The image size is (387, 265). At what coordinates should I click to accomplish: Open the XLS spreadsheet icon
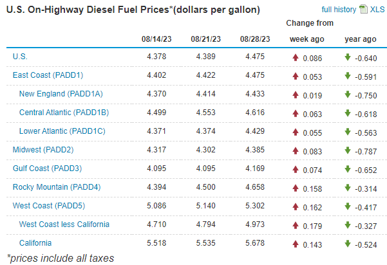click(x=362, y=10)
